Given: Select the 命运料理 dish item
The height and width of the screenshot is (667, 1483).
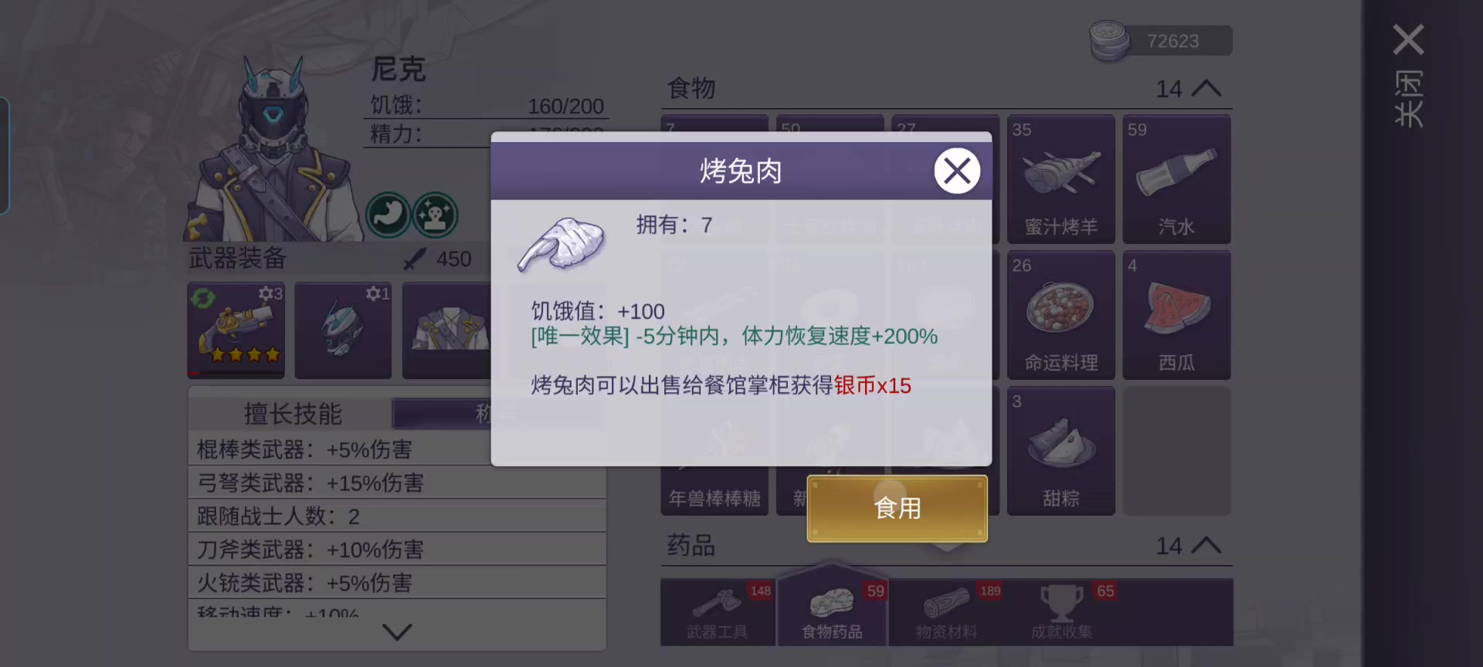Looking at the screenshot, I should [1060, 315].
